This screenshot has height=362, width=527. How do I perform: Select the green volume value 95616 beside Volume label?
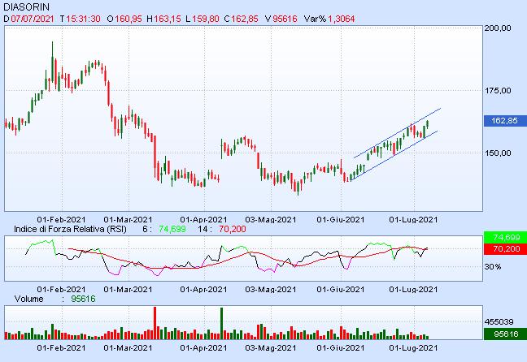point(83,299)
